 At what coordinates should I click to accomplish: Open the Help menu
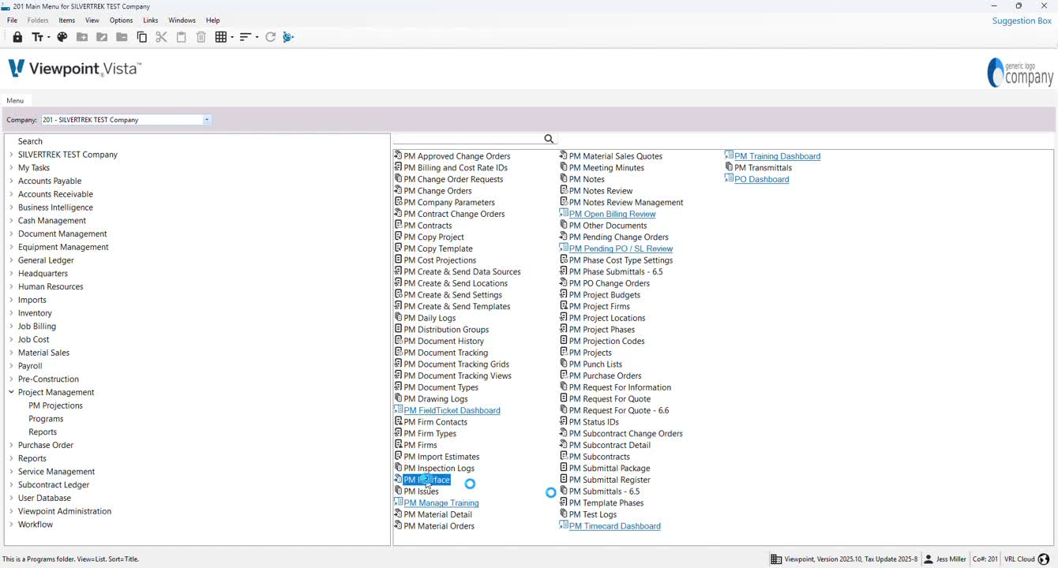212,21
